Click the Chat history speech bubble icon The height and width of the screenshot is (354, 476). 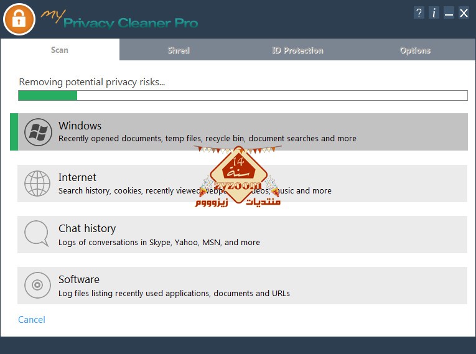(x=37, y=233)
